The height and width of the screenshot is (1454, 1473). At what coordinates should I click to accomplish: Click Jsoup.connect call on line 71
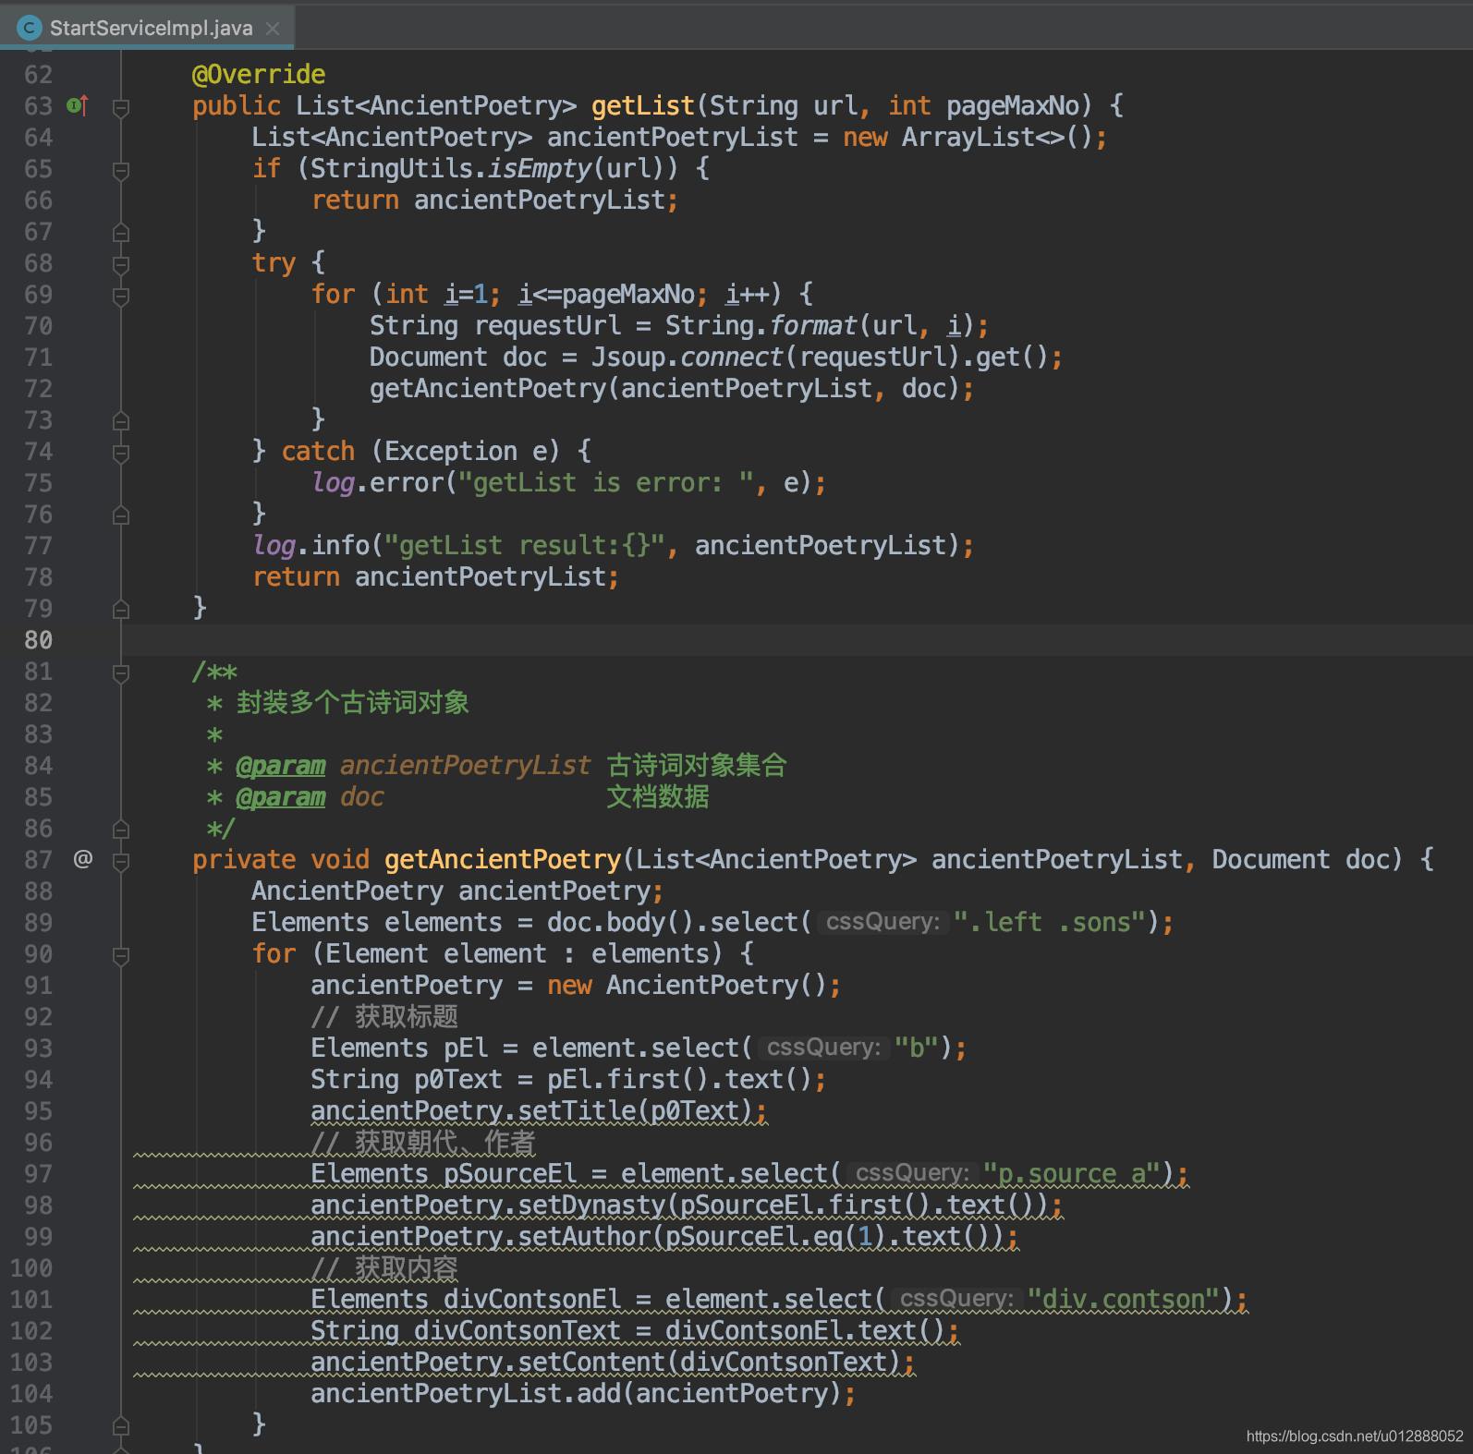click(688, 357)
